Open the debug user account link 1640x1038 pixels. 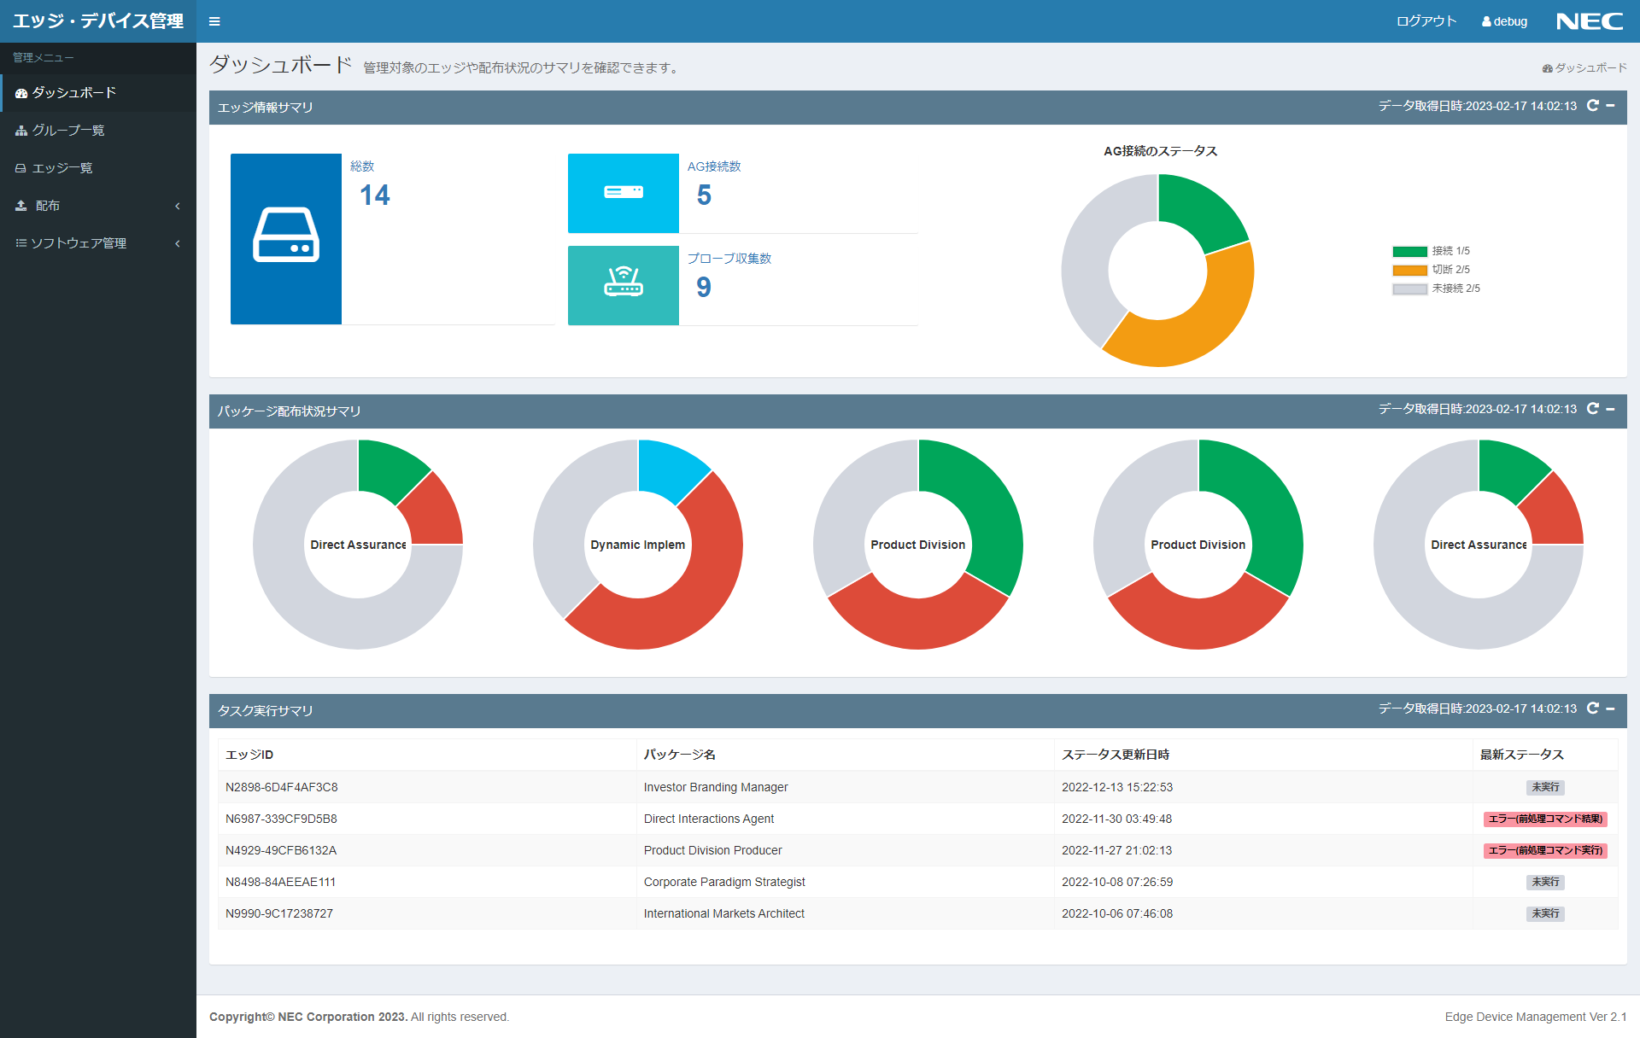coord(1505,21)
